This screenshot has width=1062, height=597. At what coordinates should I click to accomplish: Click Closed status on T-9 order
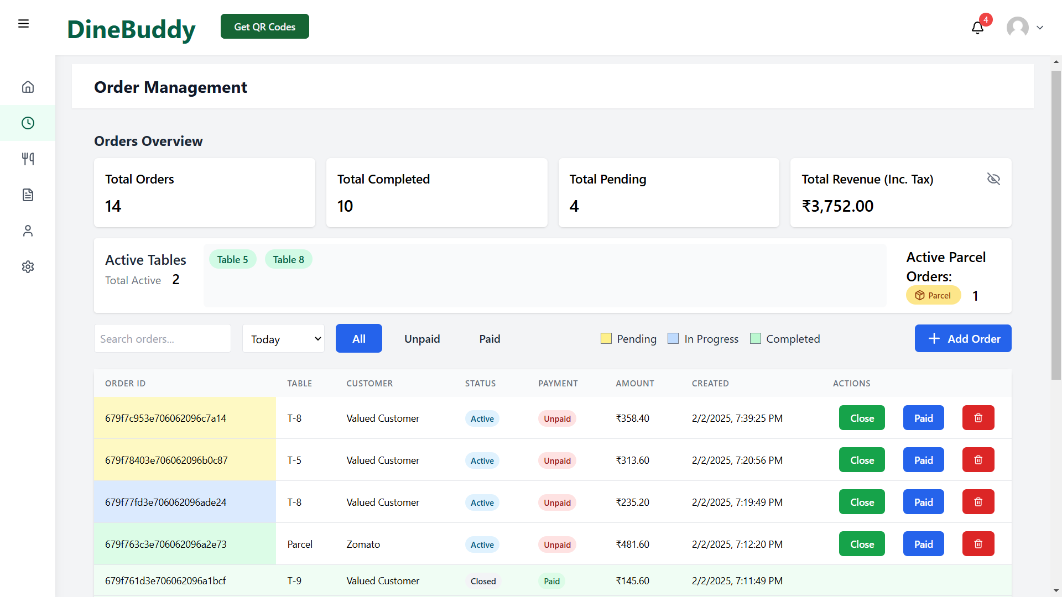483,581
